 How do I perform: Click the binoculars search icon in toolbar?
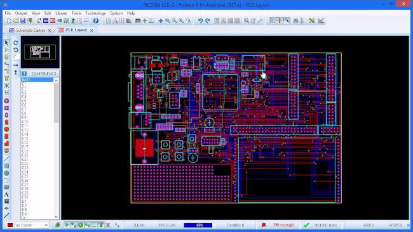pos(295,20)
